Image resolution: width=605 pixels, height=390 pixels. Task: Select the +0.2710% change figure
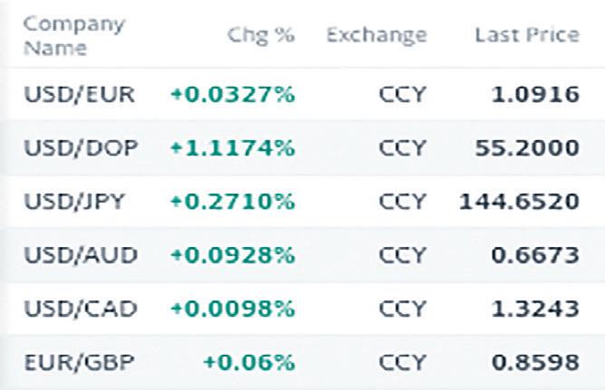click(232, 202)
